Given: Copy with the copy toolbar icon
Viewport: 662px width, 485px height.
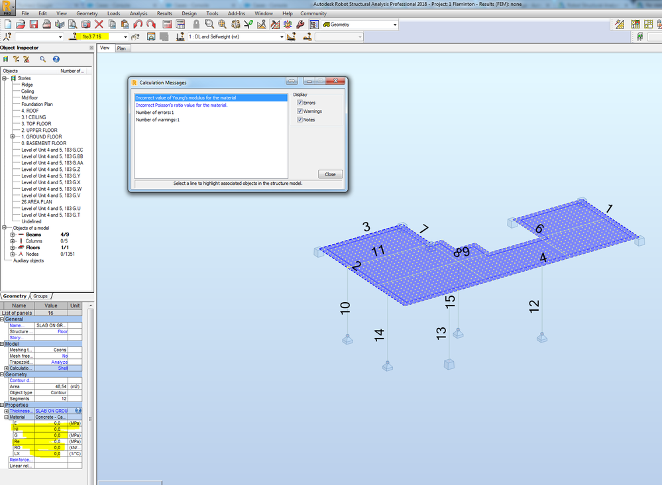Looking at the screenshot, I should pyautogui.click(x=112, y=25).
